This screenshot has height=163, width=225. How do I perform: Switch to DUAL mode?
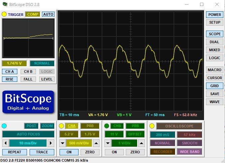[215, 42]
